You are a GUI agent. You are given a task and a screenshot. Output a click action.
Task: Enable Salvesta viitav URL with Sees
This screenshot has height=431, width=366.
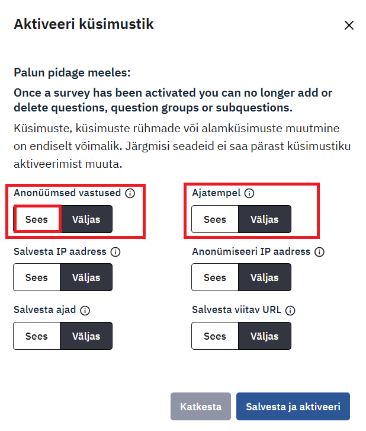tap(215, 336)
